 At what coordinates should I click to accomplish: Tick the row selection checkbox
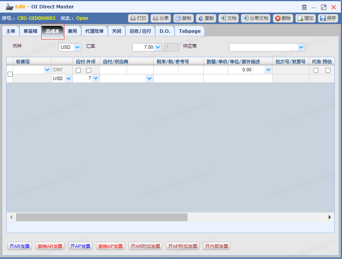click(x=10, y=74)
